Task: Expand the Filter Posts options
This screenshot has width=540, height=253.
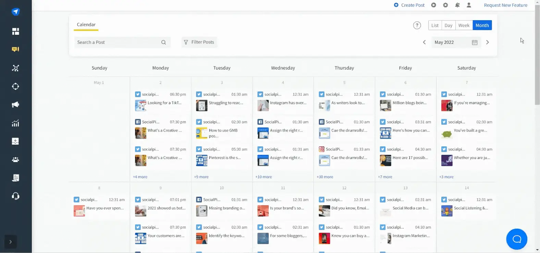Action: tap(199, 42)
